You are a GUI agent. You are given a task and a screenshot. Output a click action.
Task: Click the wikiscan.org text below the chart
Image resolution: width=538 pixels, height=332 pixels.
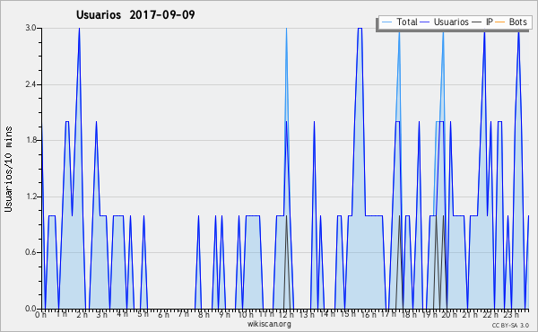click(x=269, y=324)
